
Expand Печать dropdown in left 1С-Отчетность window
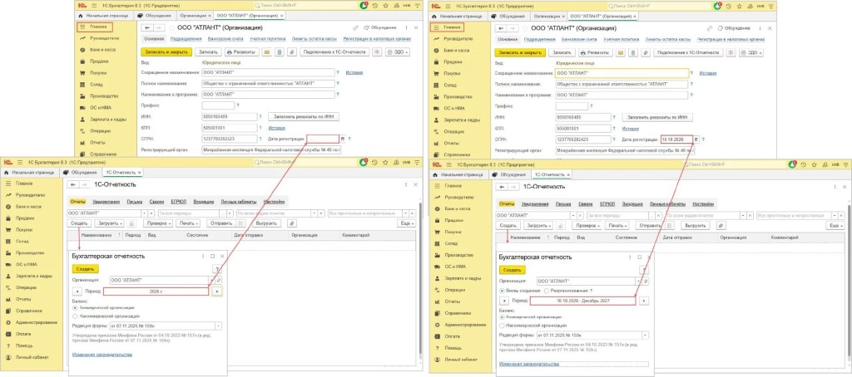(x=189, y=223)
